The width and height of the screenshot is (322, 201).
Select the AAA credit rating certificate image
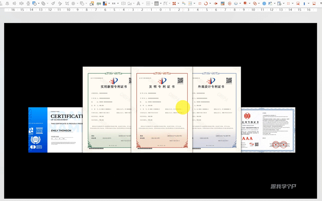click(268, 130)
